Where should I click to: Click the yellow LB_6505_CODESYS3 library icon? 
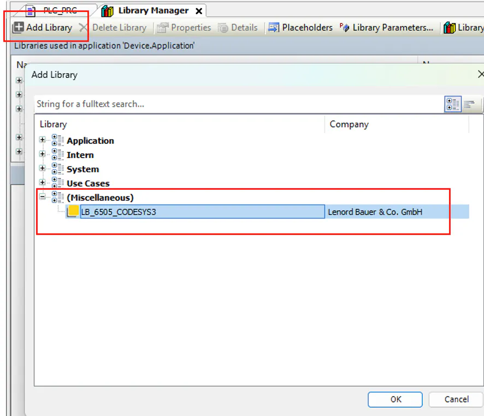click(x=73, y=212)
